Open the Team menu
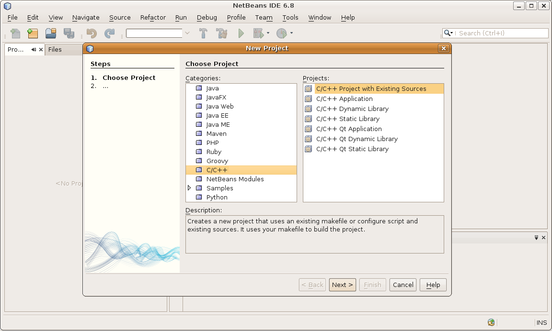The image size is (552, 331). (x=264, y=18)
